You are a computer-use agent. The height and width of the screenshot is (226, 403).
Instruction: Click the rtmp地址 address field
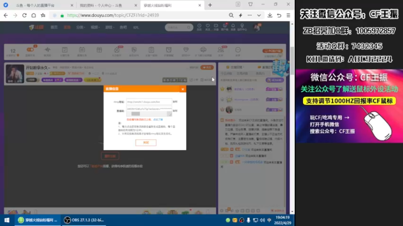(149, 102)
